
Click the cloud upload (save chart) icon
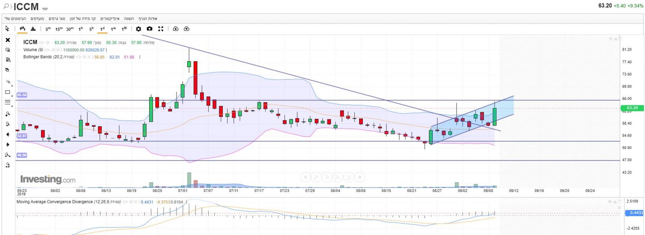[187, 29]
